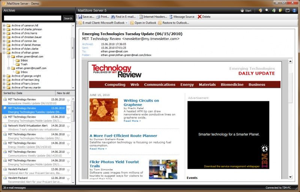Image resolution: width=300 pixels, height=192 pixels.
Task: Select Archive of christian.bauer
Action: pyautogui.click(x=26, y=37)
